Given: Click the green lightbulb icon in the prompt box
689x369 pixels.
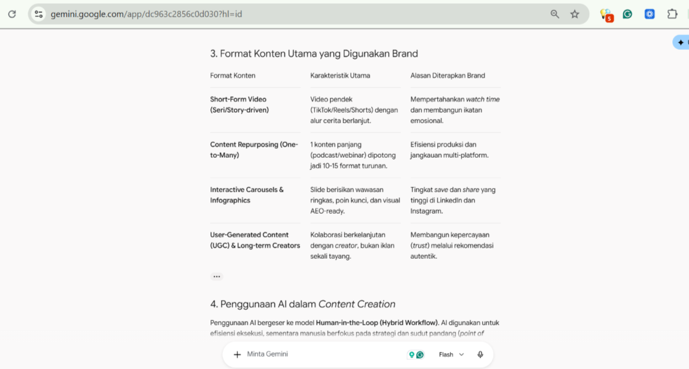Looking at the screenshot, I should click(x=412, y=354).
